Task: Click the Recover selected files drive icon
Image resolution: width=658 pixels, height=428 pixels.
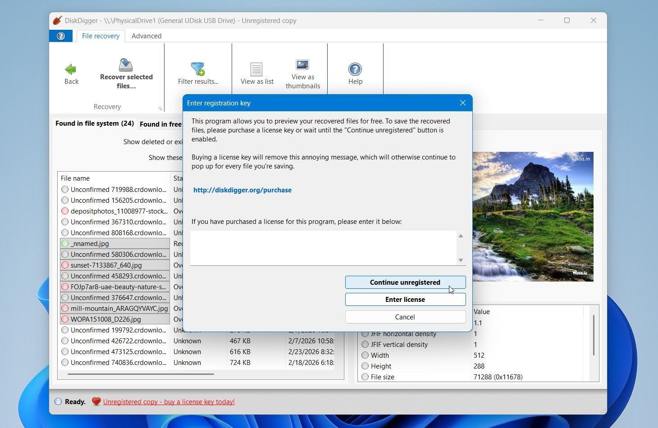Action: pyautogui.click(x=126, y=65)
